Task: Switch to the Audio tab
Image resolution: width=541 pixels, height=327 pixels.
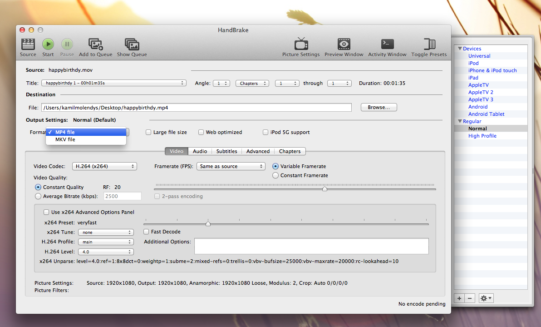Action: click(x=200, y=151)
